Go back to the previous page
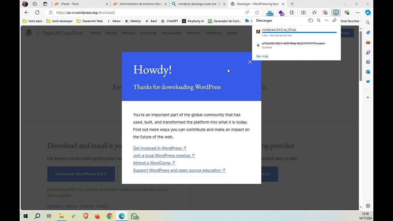Image resolution: width=393 pixels, height=221 pixels. tap(26, 13)
